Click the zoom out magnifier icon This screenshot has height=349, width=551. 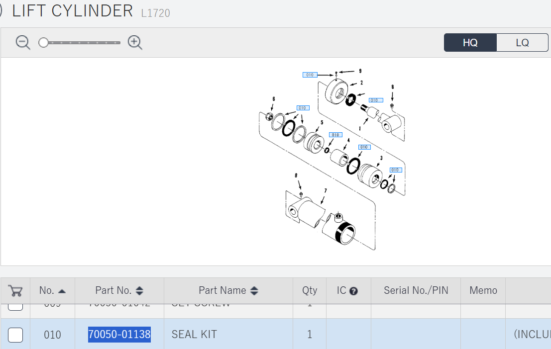23,42
